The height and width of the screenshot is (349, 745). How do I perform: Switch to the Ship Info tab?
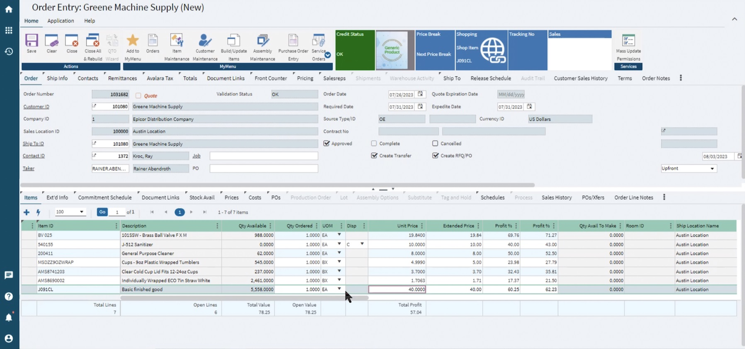click(x=57, y=78)
